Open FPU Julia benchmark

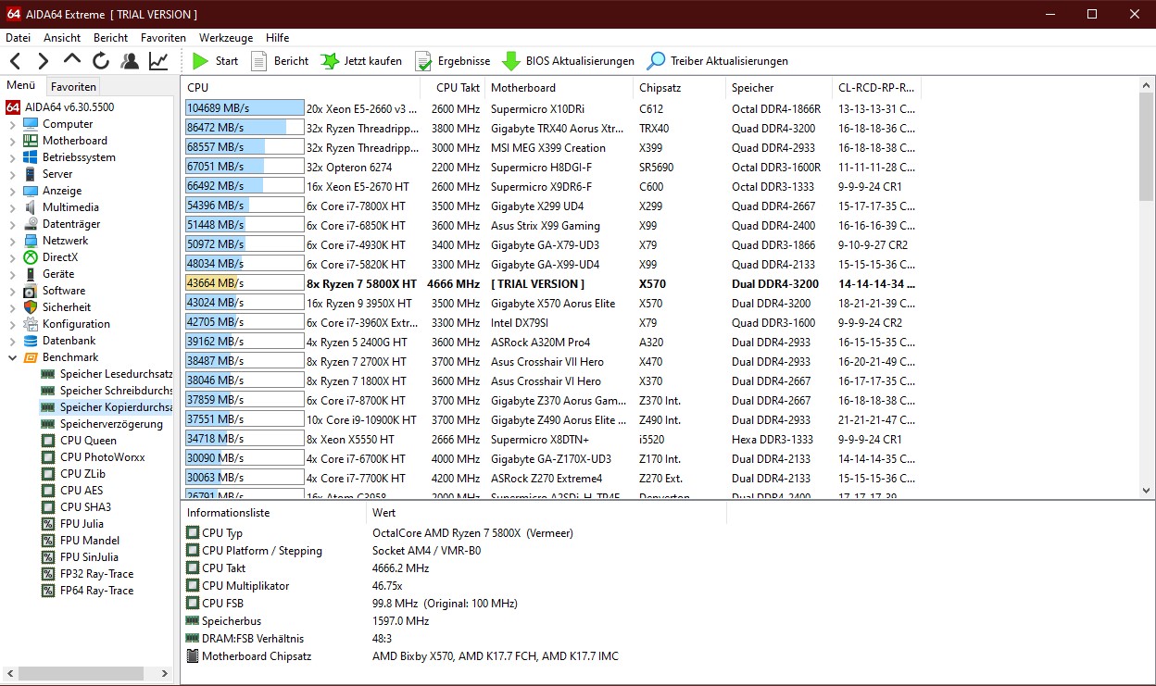coord(72,524)
